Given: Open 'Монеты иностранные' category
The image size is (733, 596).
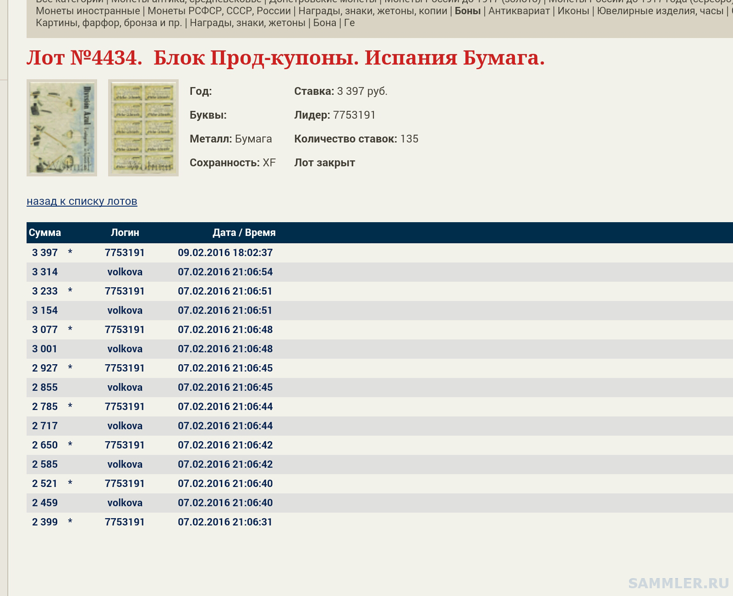Looking at the screenshot, I should [x=88, y=11].
